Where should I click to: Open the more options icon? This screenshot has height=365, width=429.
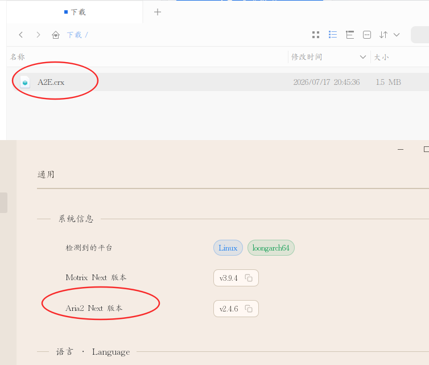click(x=366, y=35)
